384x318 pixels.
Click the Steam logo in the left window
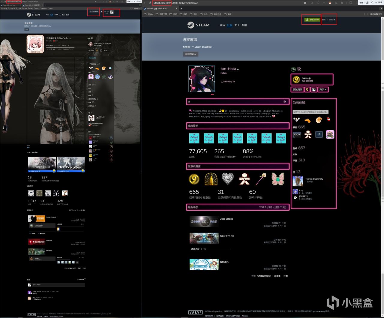click(x=33, y=14)
